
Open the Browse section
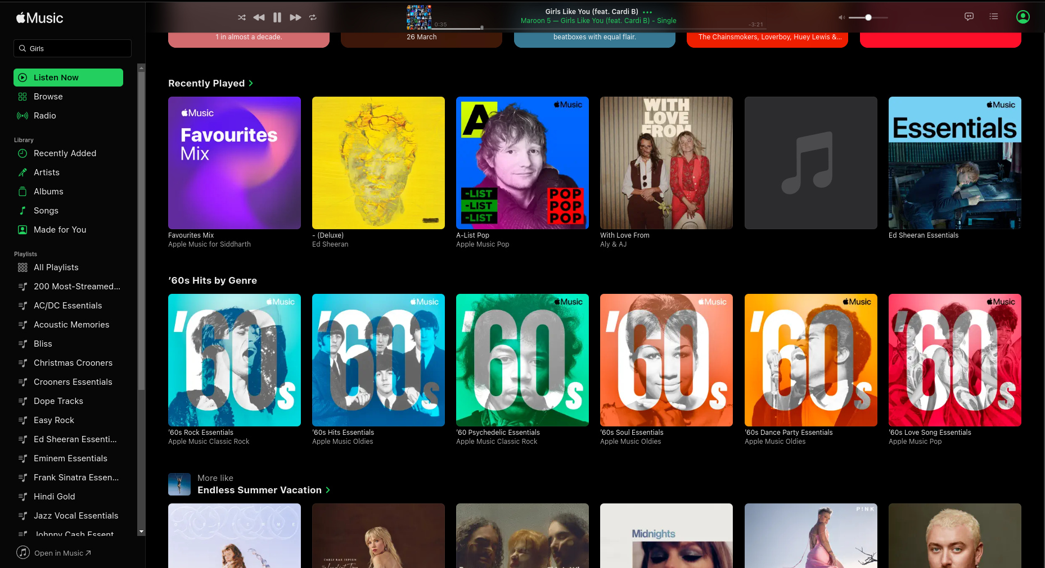[48, 96]
